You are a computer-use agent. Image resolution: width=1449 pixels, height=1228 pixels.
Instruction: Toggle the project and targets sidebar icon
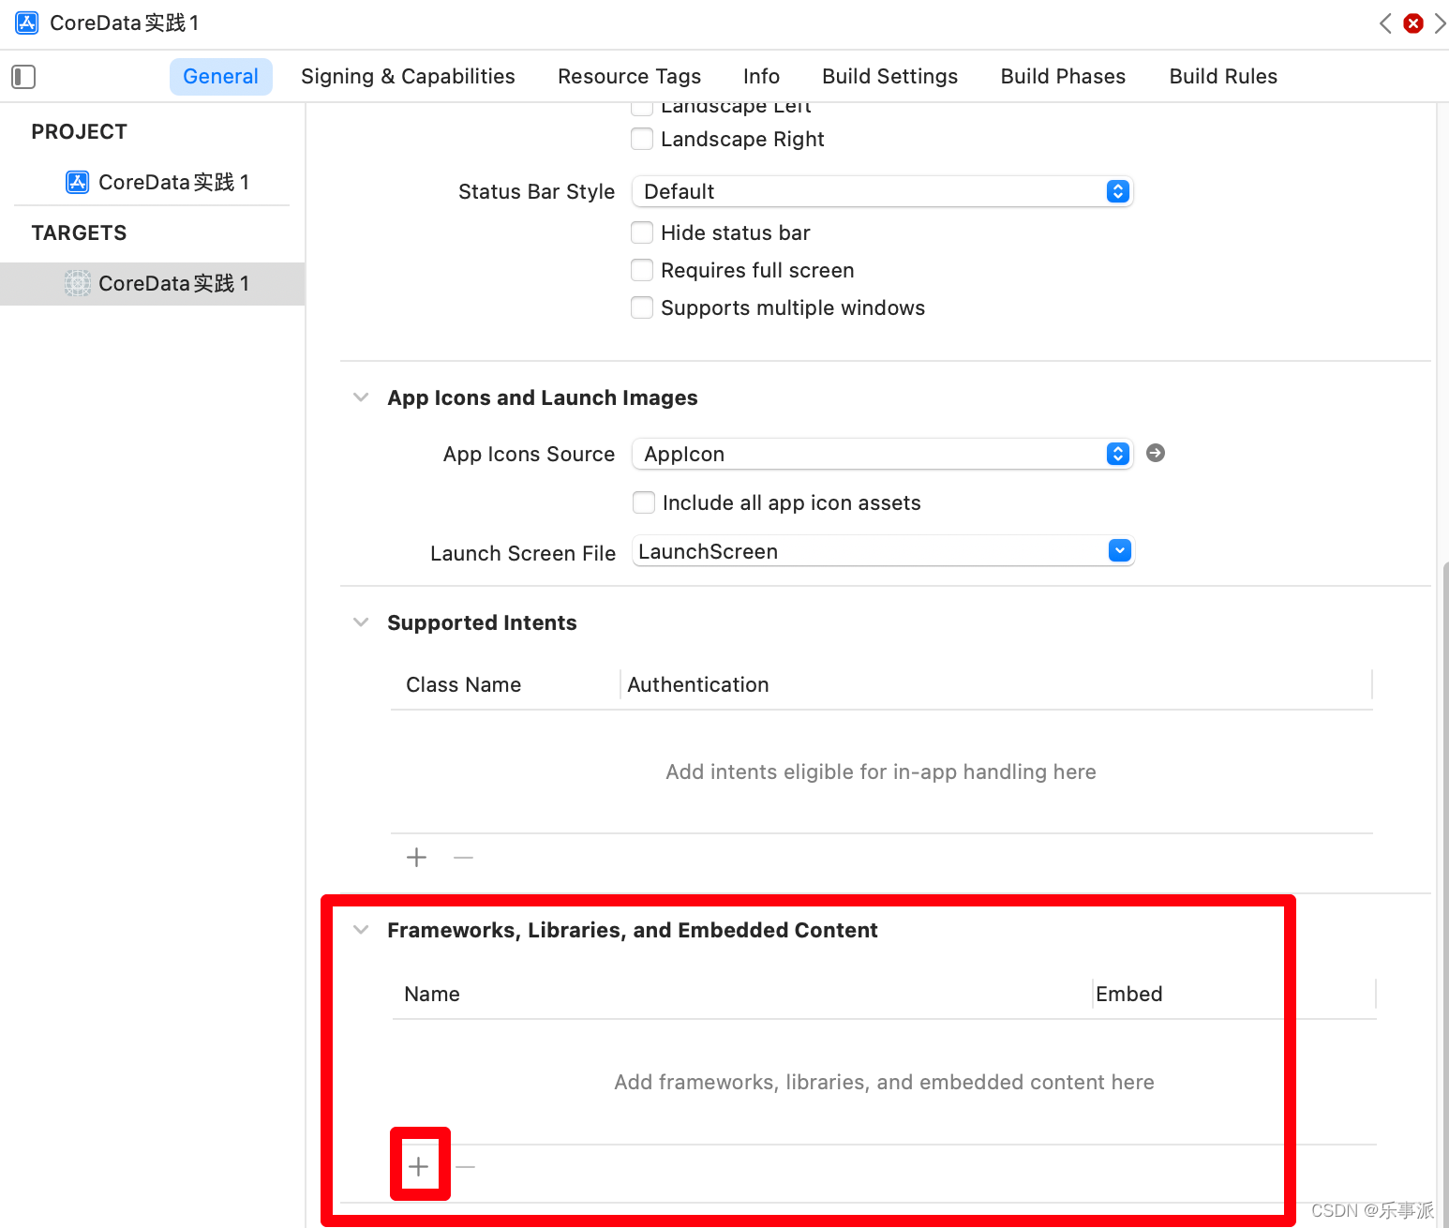point(23,77)
